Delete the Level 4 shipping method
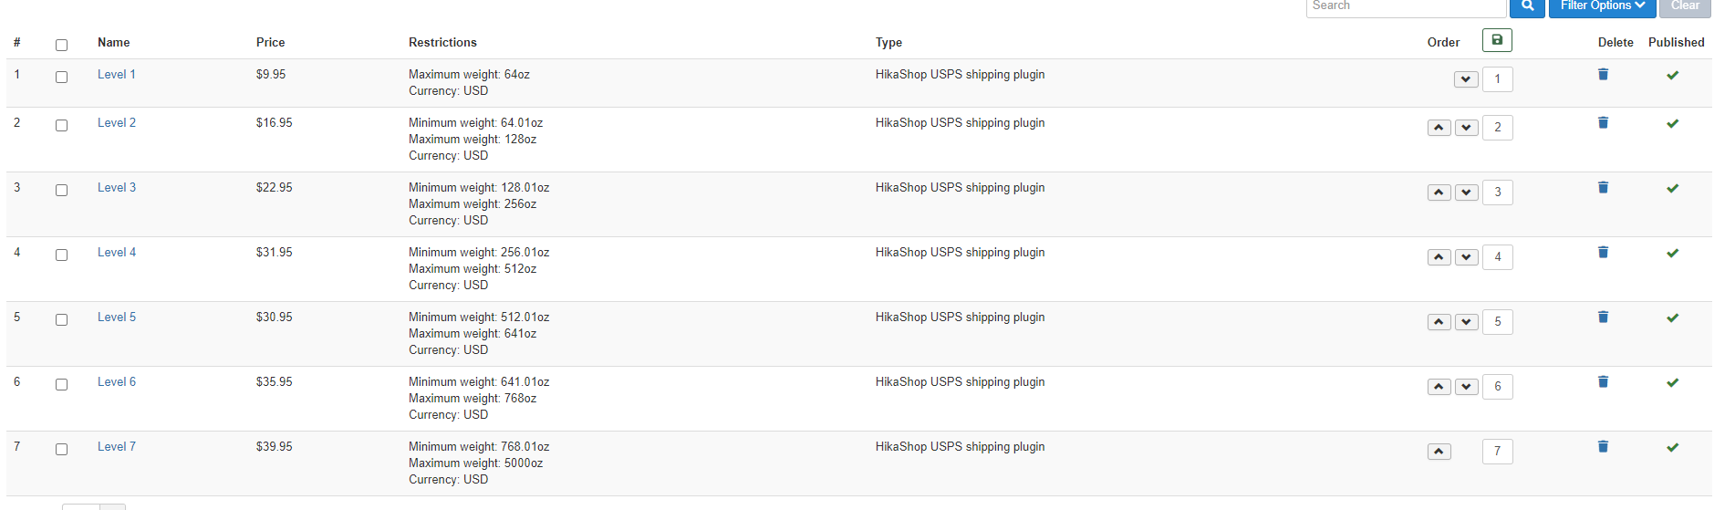Viewport: 1735px width, 510px height. pyautogui.click(x=1603, y=253)
